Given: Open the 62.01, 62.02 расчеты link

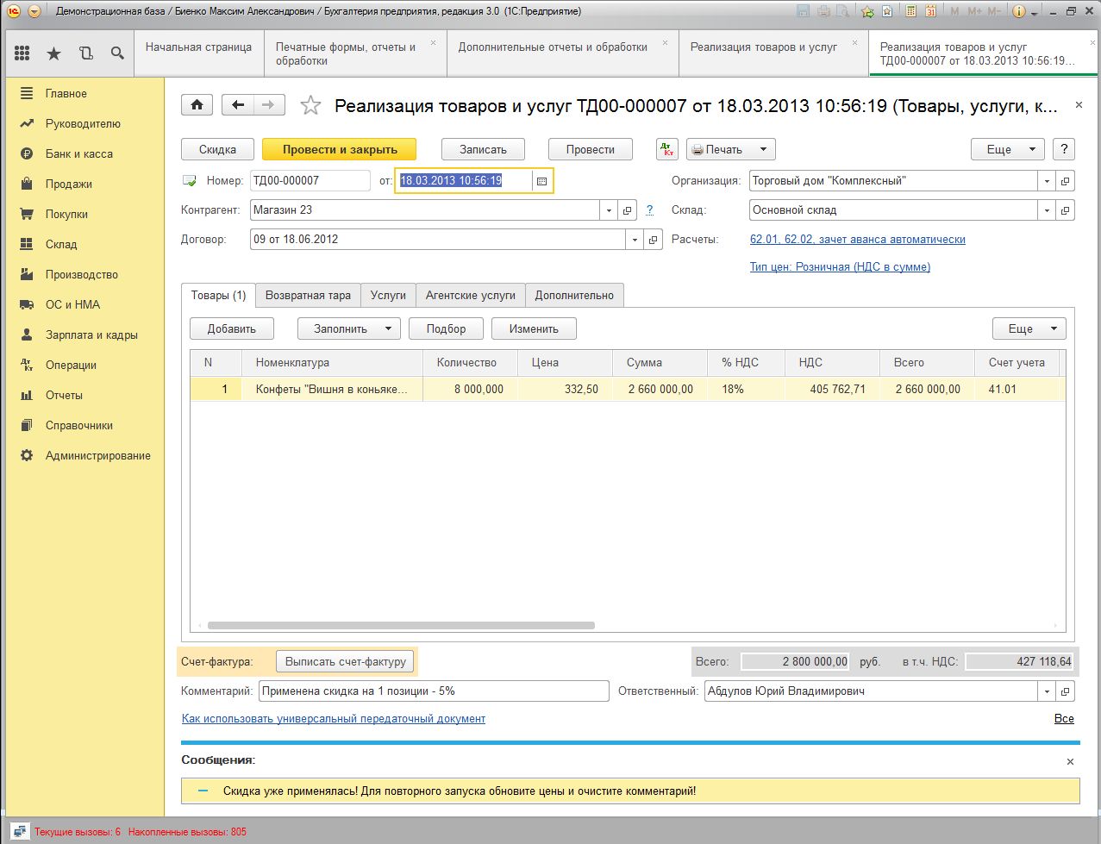Looking at the screenshot, I should click(858, 240).
